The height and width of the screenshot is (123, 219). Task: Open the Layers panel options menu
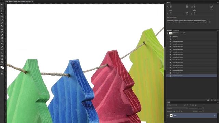(x=218, y=102)
